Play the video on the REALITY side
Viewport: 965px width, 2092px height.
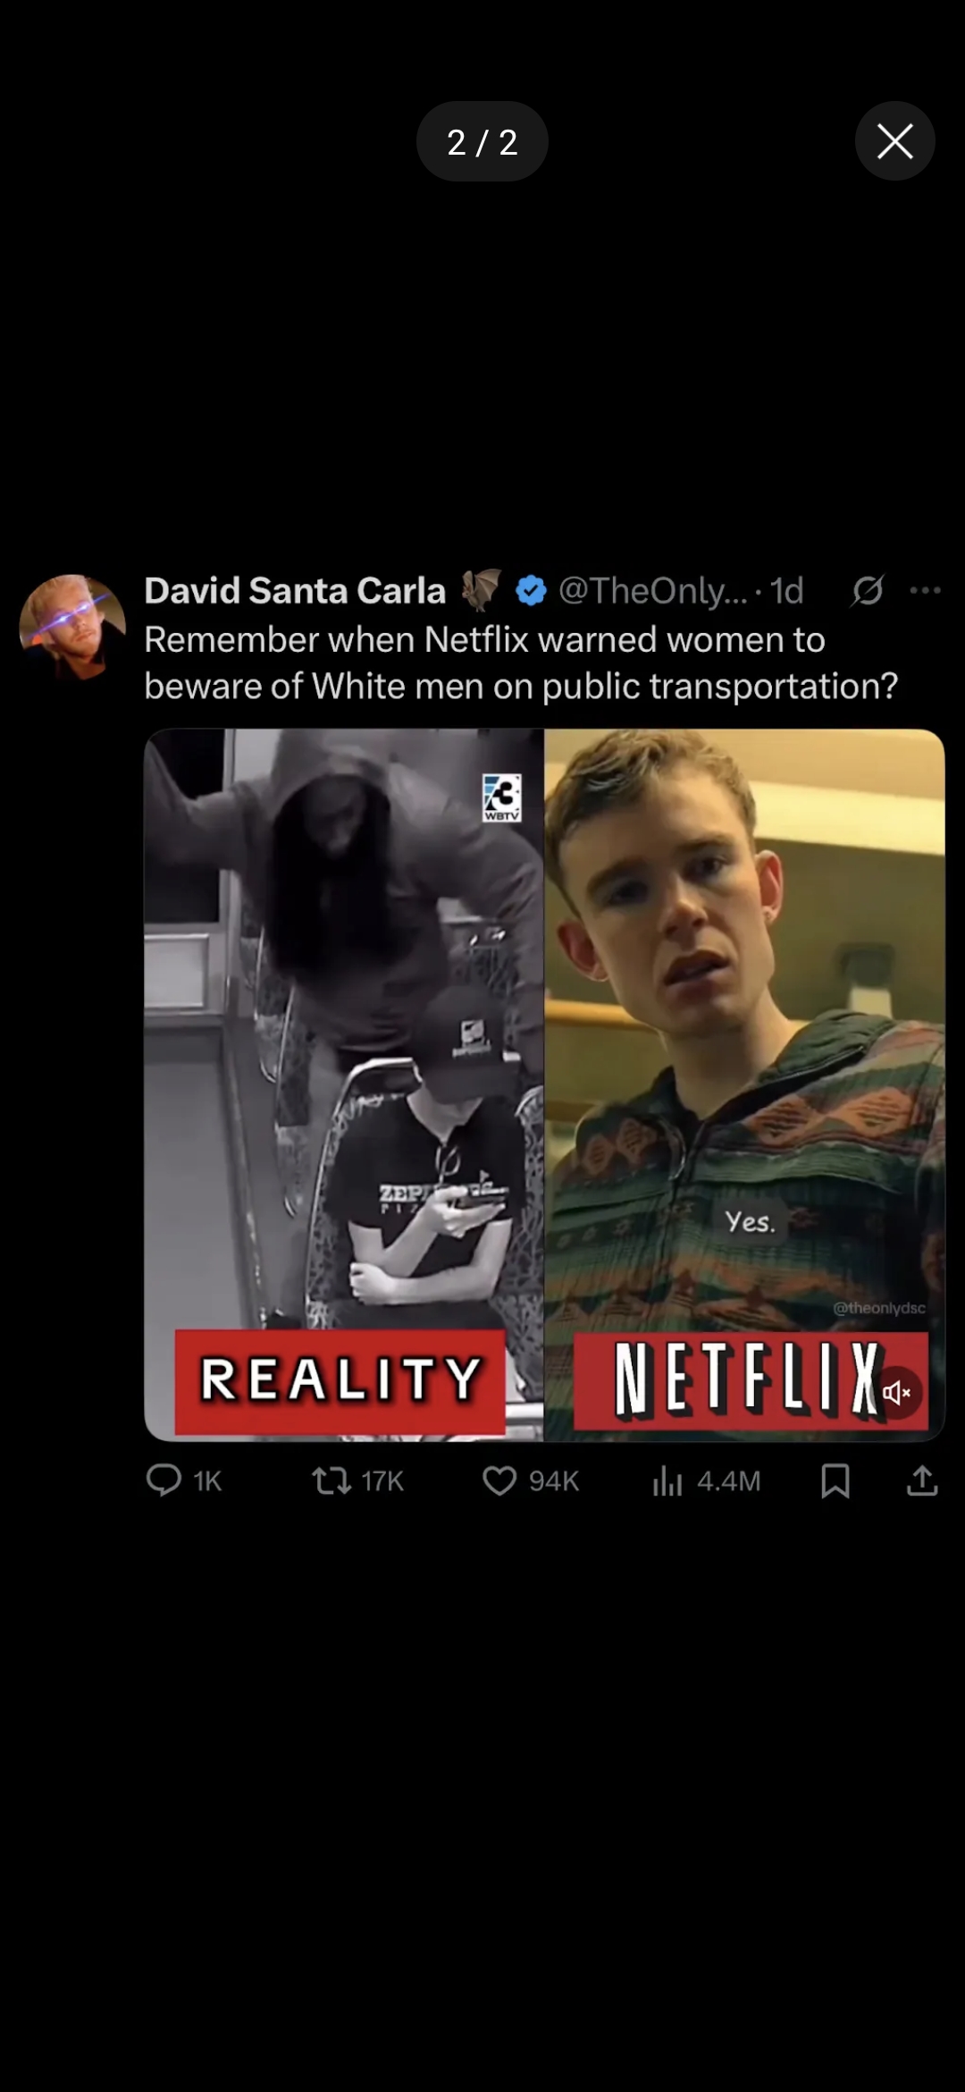coord(344,1084)
